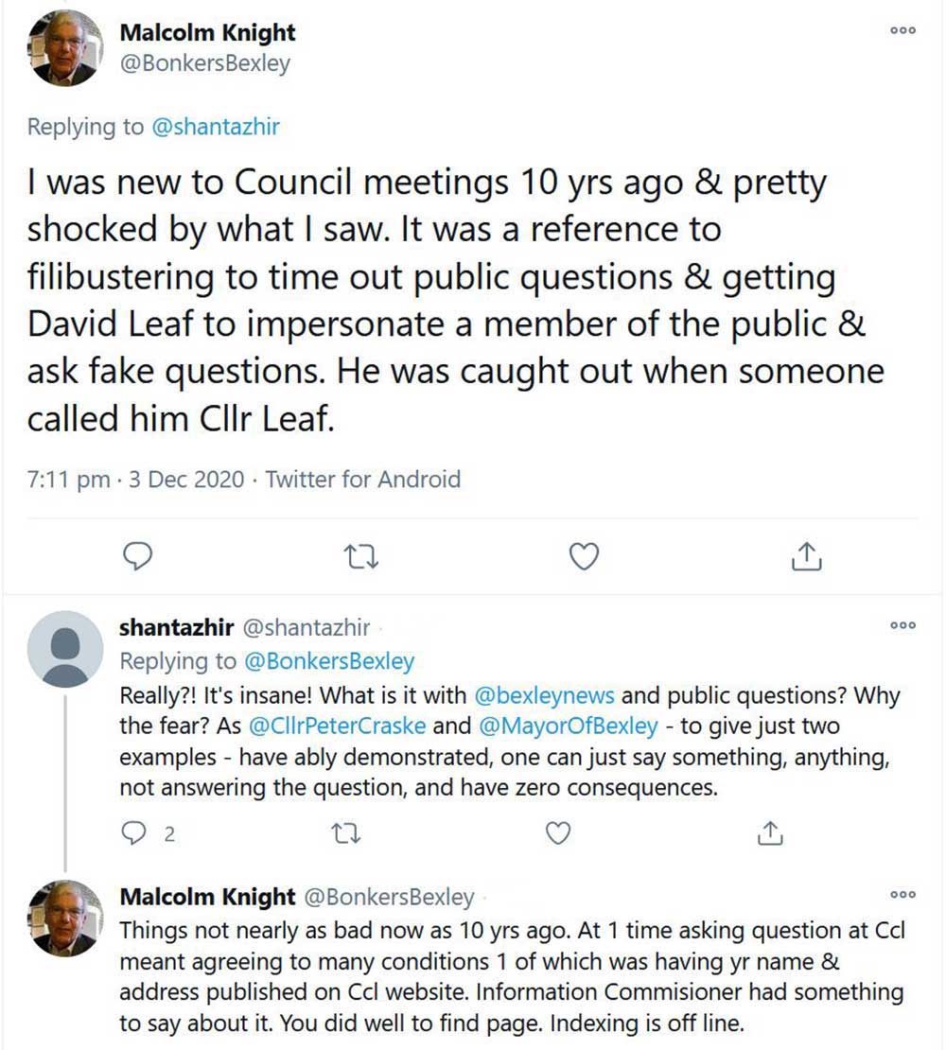Reply to shantazhir's tweet with 2 replies
This screenshot has width=946, height=1050.
tap(134, 833)
